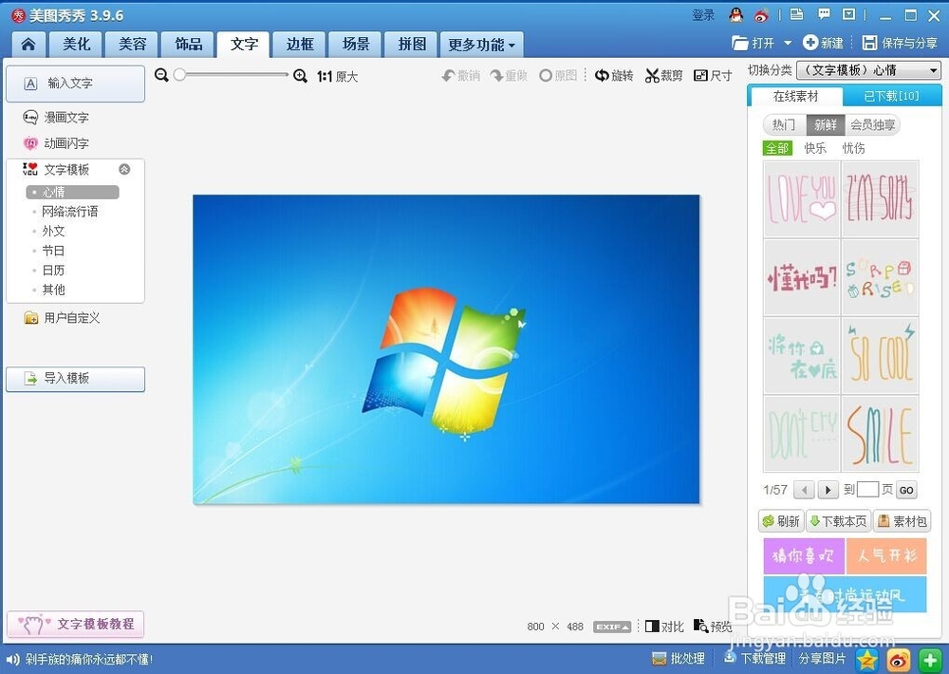Open 素材包 material pack
Image resolution: width=949 pixels, height=674 pixels.
pos(902,521)
